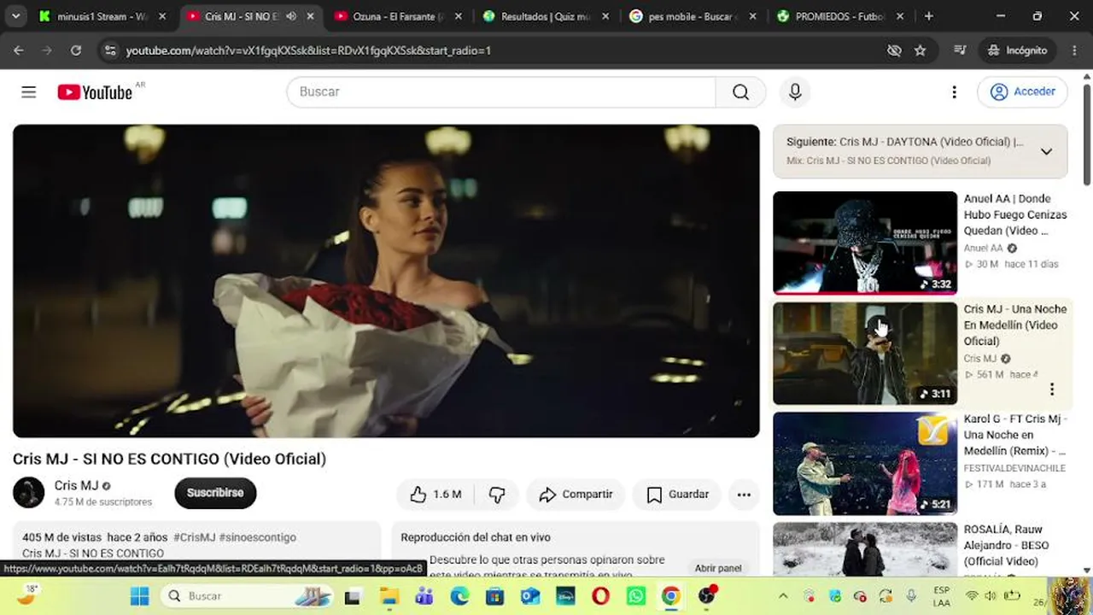
Task: Show hidden system tray icons
Action: tap(783, 595)
